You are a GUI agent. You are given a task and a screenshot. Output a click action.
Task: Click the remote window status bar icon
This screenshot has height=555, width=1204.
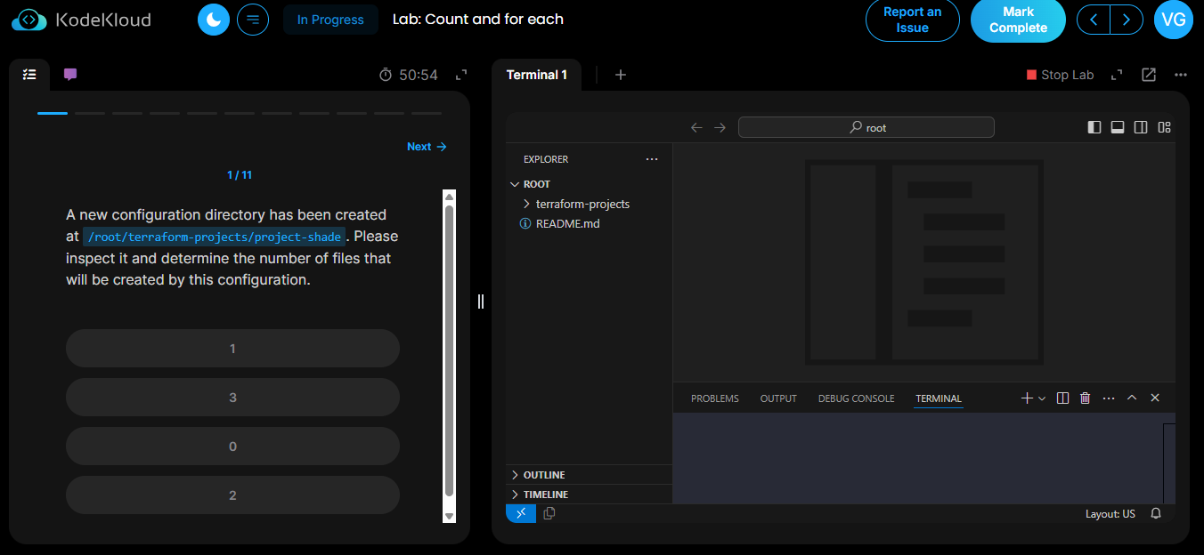521,513
